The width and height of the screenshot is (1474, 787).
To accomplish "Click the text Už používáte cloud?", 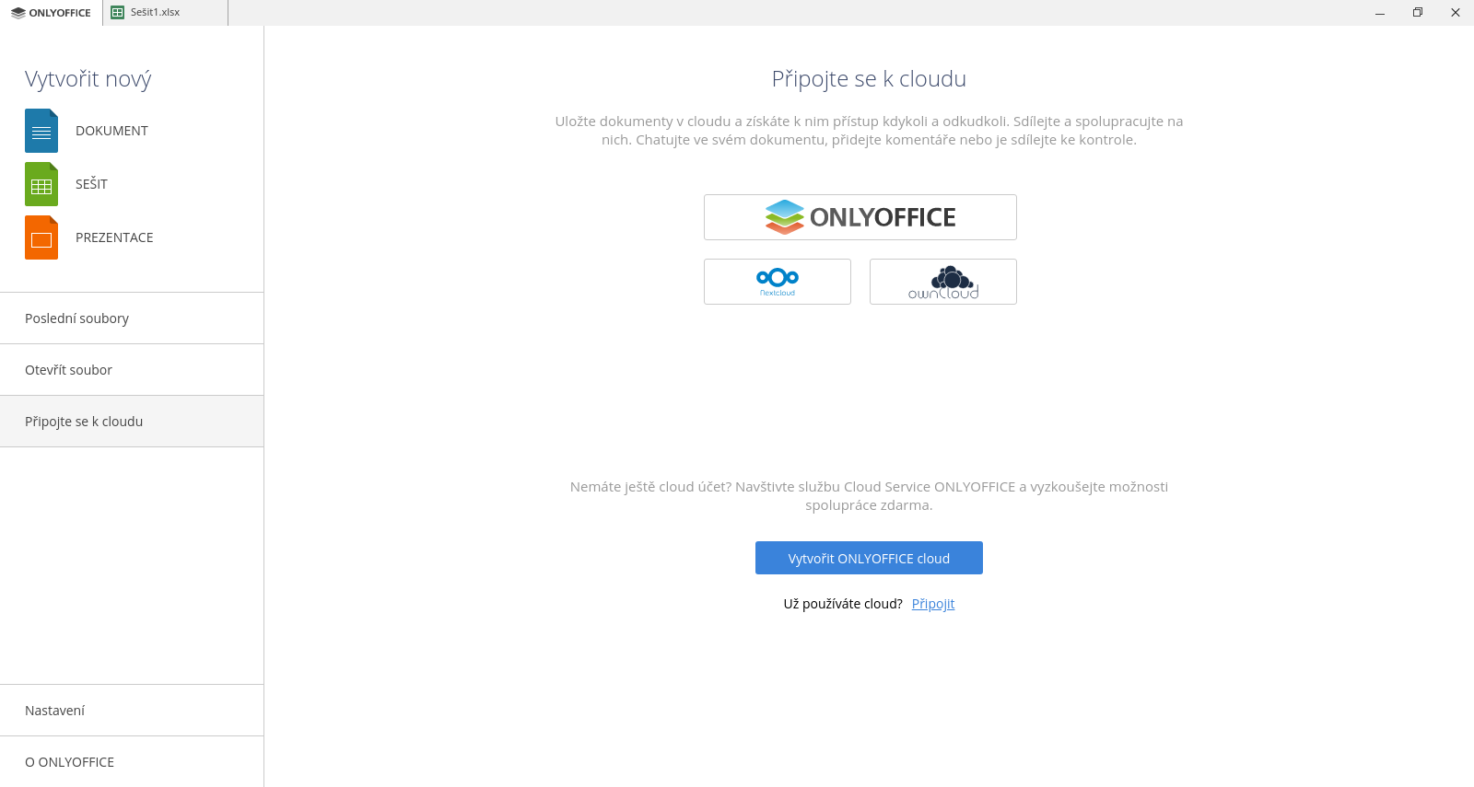I will [843, 604].
